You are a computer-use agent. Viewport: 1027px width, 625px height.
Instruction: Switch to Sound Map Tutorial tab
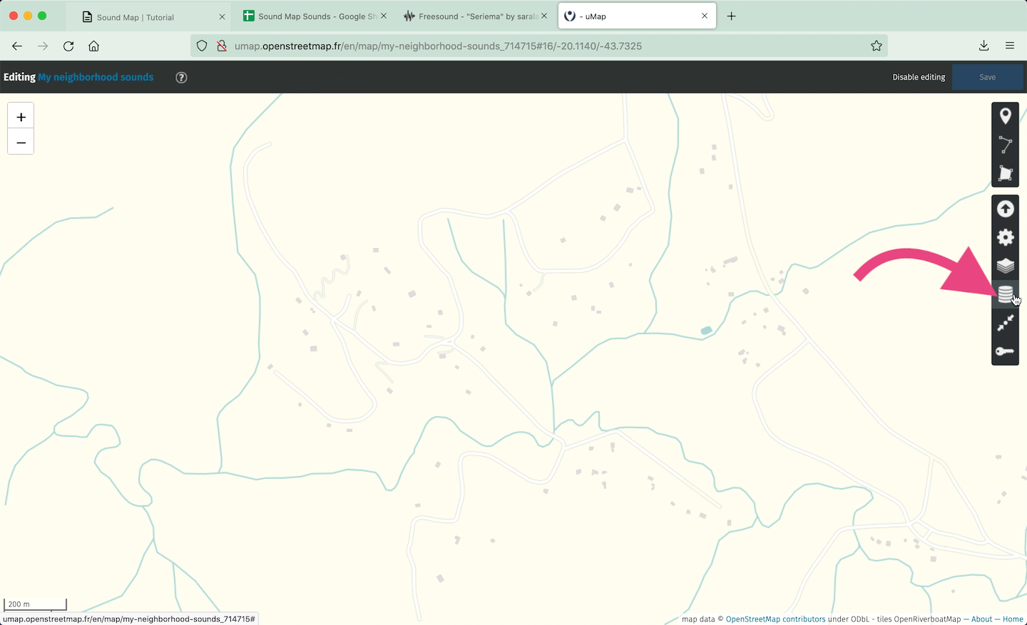tap(148, 16)
